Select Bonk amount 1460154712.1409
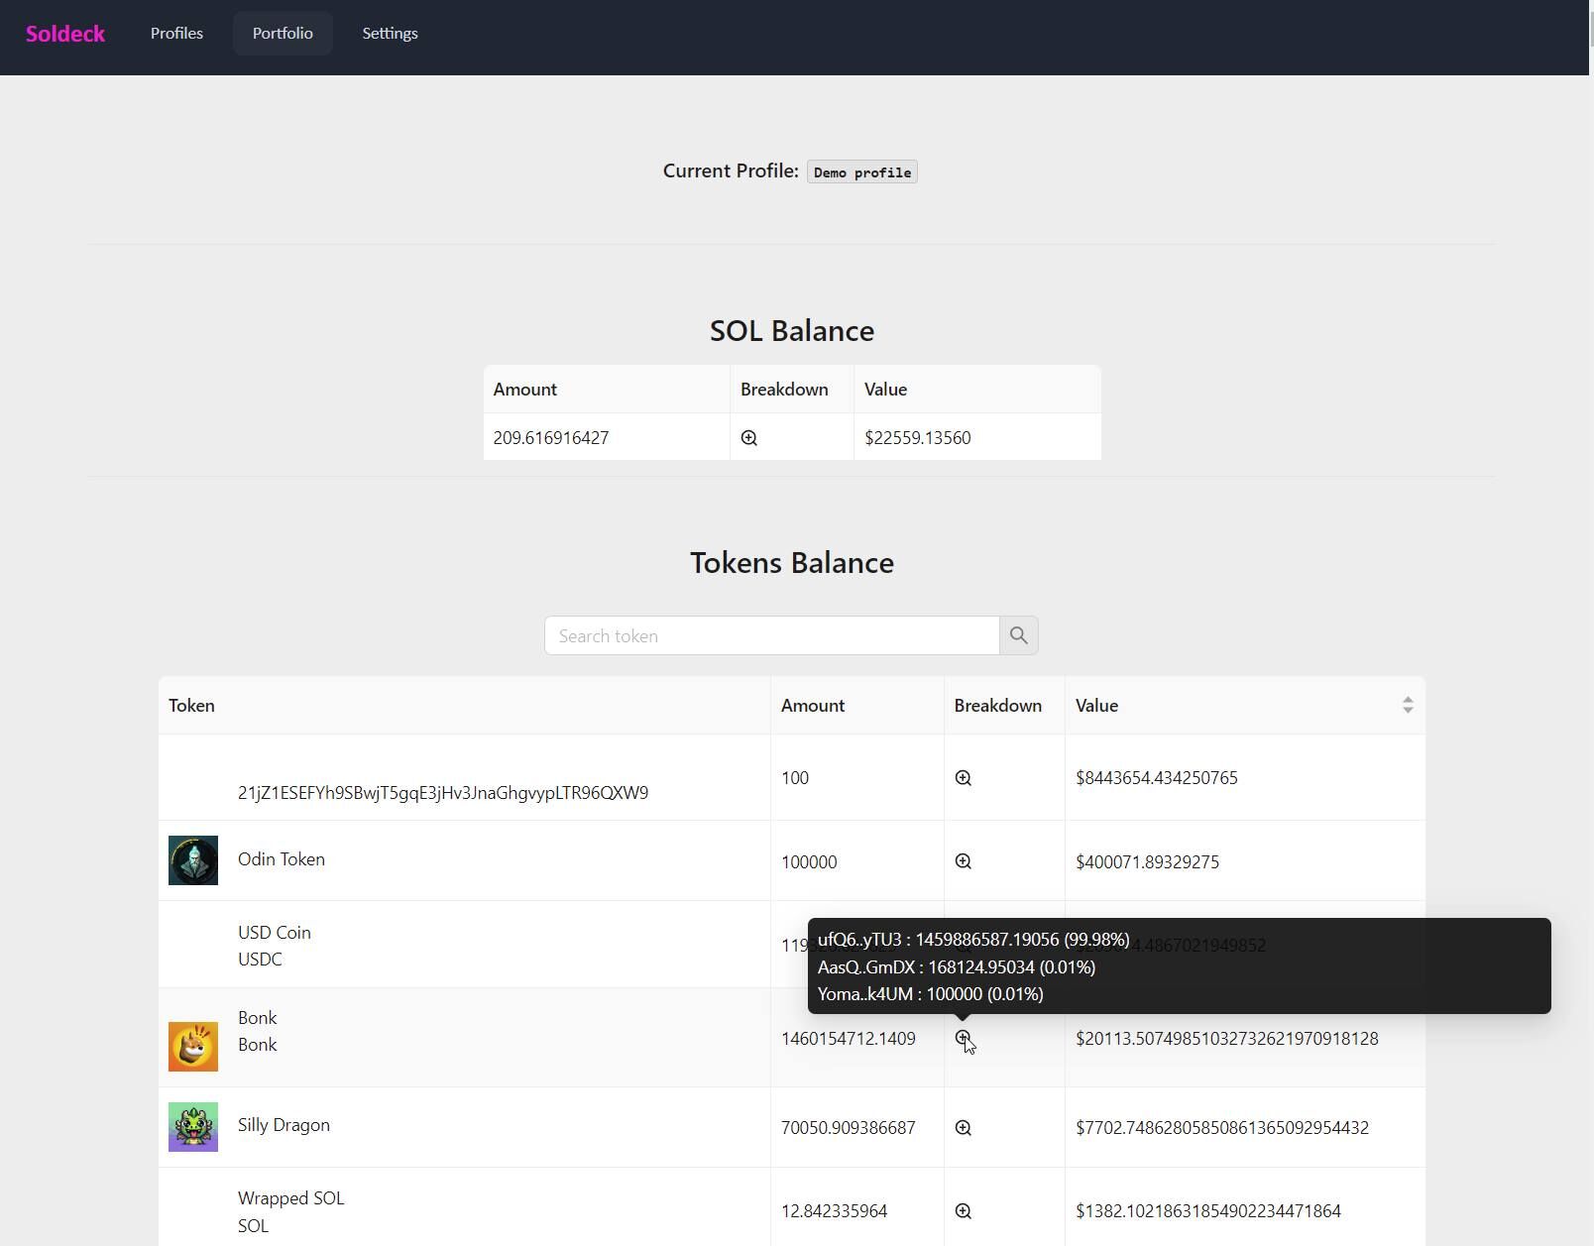Viewport: 1594px width, 1246px height. click(849, 1039)
